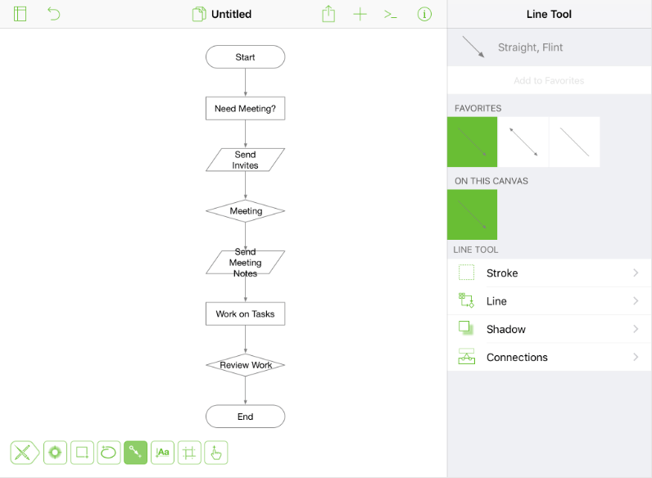Viewport: 652px width, 478px height.
Task: Choose the freehand lasso drawing tool
Action: [108, 452]
